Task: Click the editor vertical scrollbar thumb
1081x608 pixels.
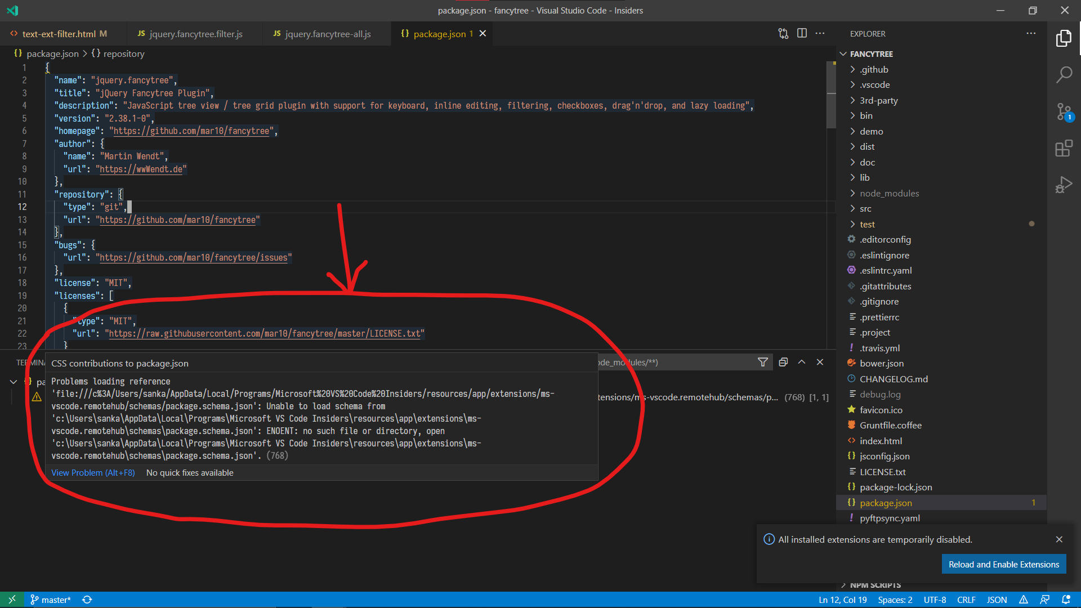Action: point(831,96)
